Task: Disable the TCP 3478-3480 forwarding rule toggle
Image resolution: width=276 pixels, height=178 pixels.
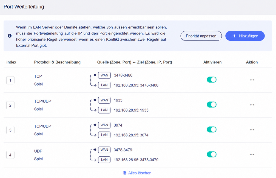Action: coord(211,80)
